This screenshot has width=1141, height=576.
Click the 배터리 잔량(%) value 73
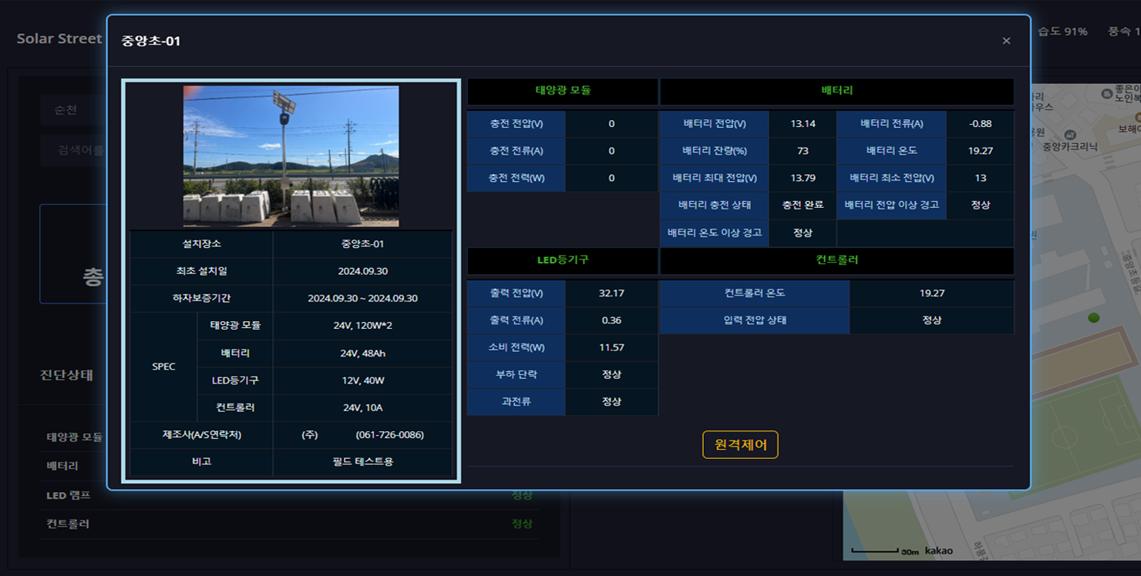point(803,151)
